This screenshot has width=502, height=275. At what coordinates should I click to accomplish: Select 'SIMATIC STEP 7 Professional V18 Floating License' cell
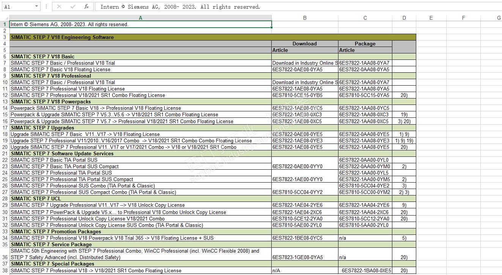point(140,89)
